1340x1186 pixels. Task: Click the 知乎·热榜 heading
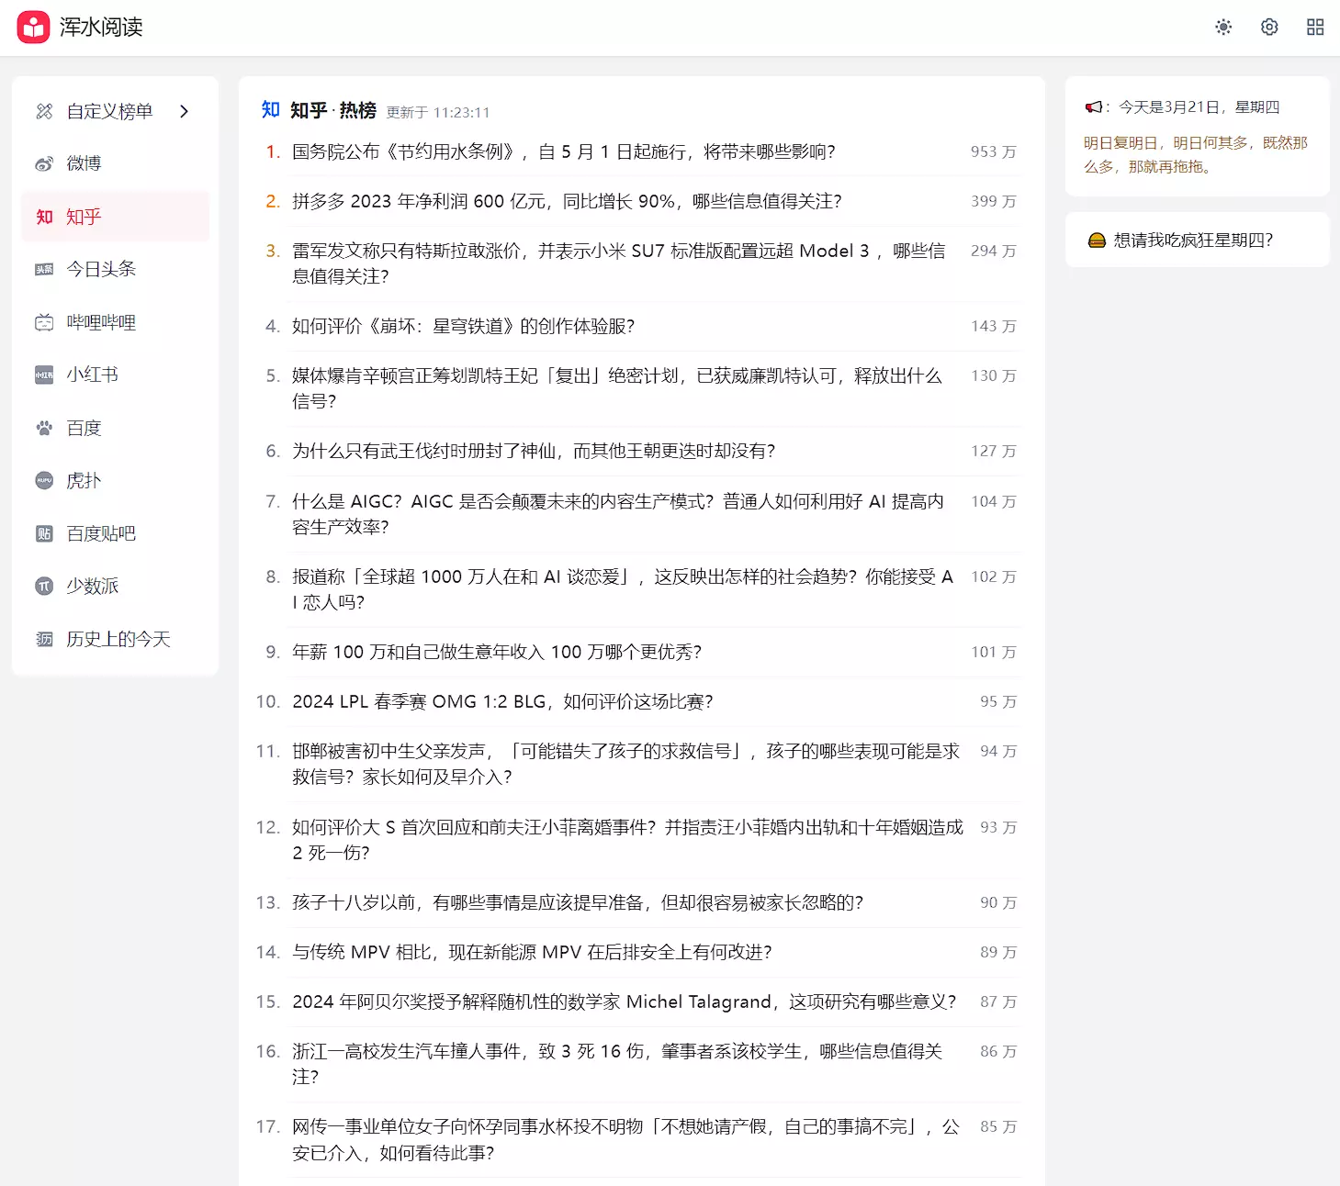[332, 111]
